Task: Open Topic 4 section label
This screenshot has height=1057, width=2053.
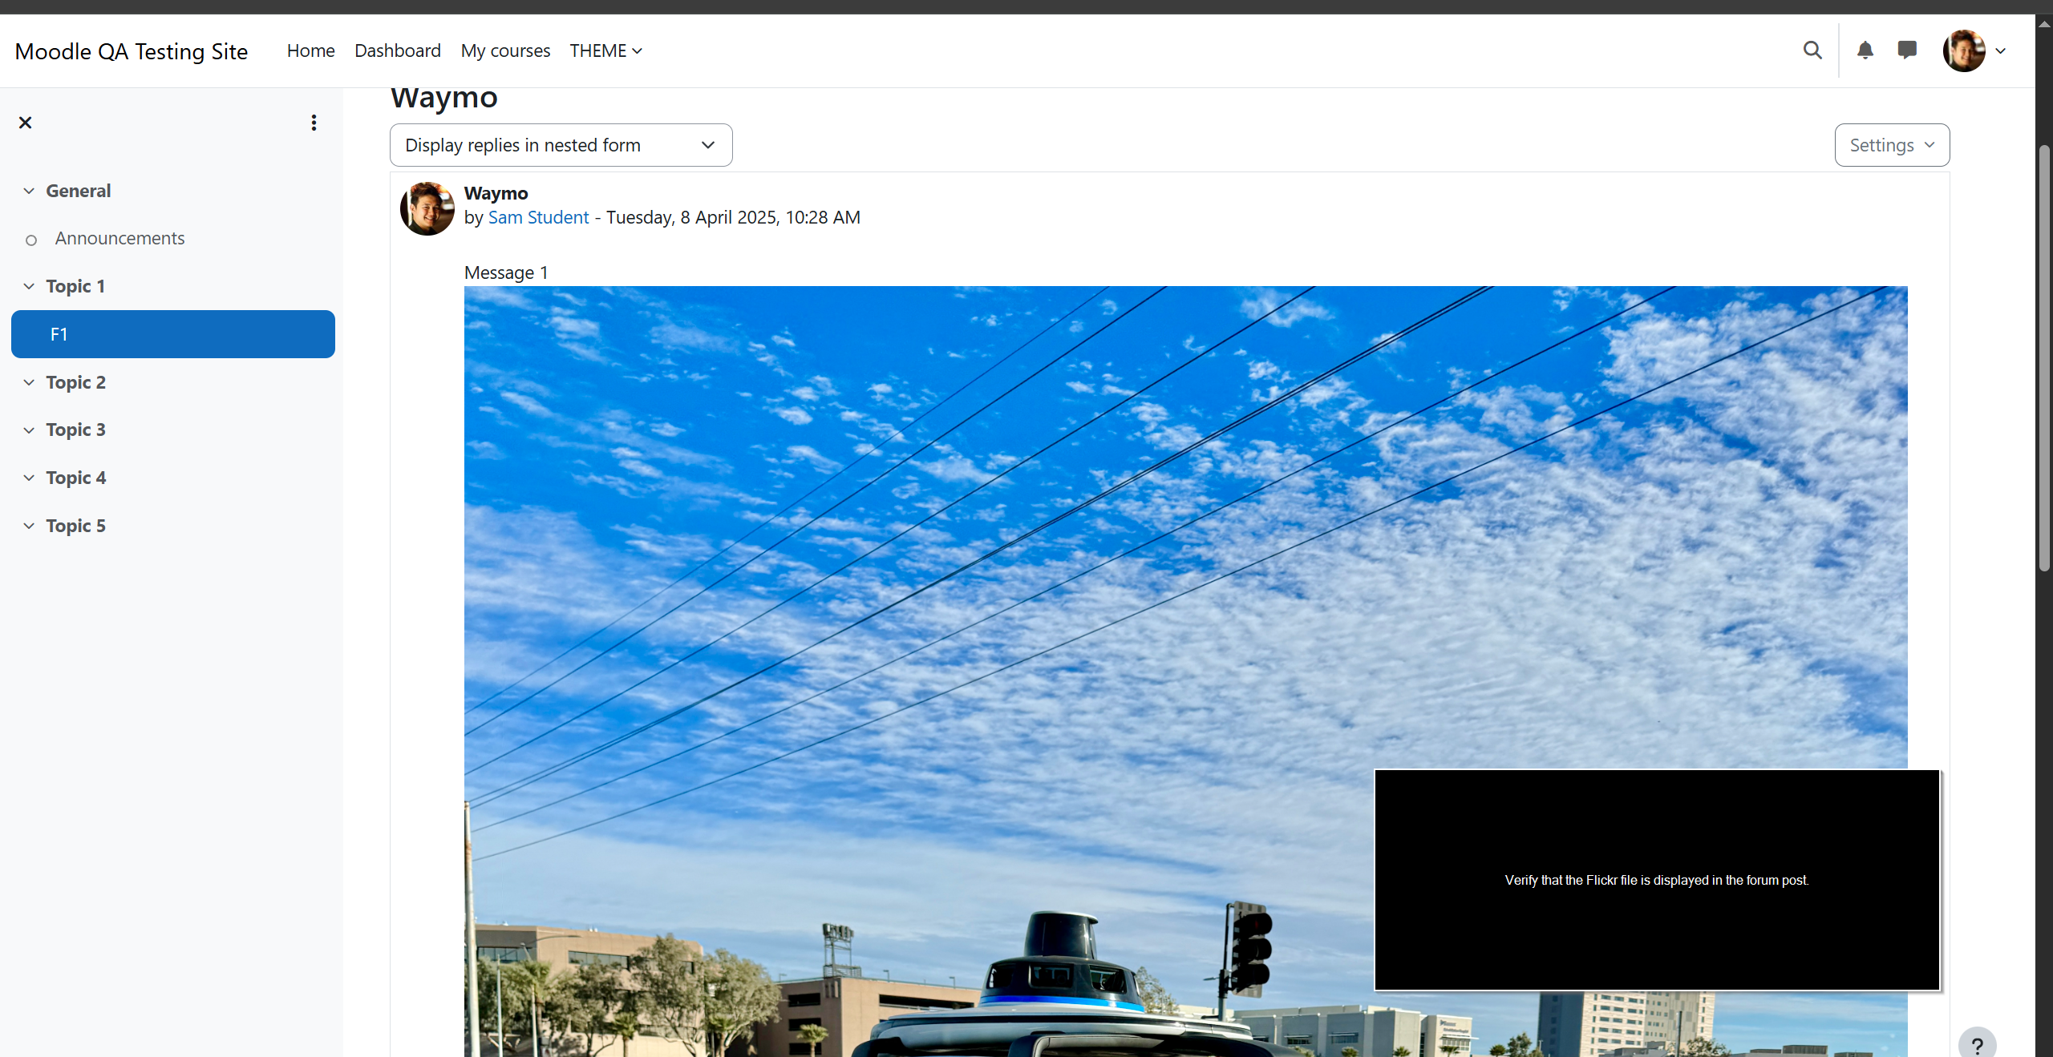Action: point(75,478)
